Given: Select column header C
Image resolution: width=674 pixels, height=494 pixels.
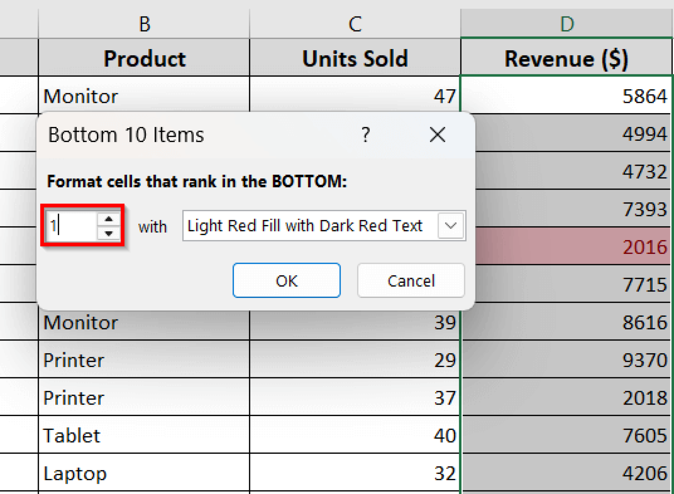Looking at the screenshot, I should pos(355,23).
